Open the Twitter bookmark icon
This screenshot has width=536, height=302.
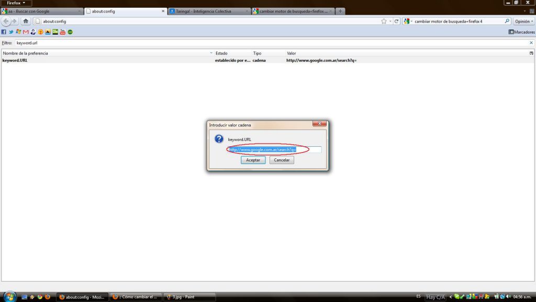tap(11, 32)
